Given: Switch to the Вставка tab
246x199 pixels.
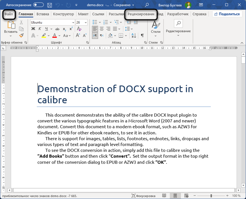Looking at the screenshot, I should (x=43, y=14).
